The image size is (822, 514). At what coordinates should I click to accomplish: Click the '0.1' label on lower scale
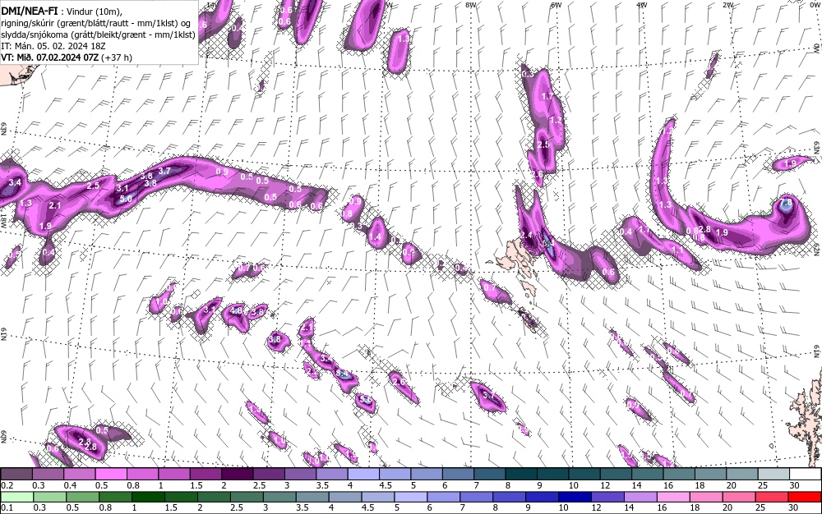(7, 507)
